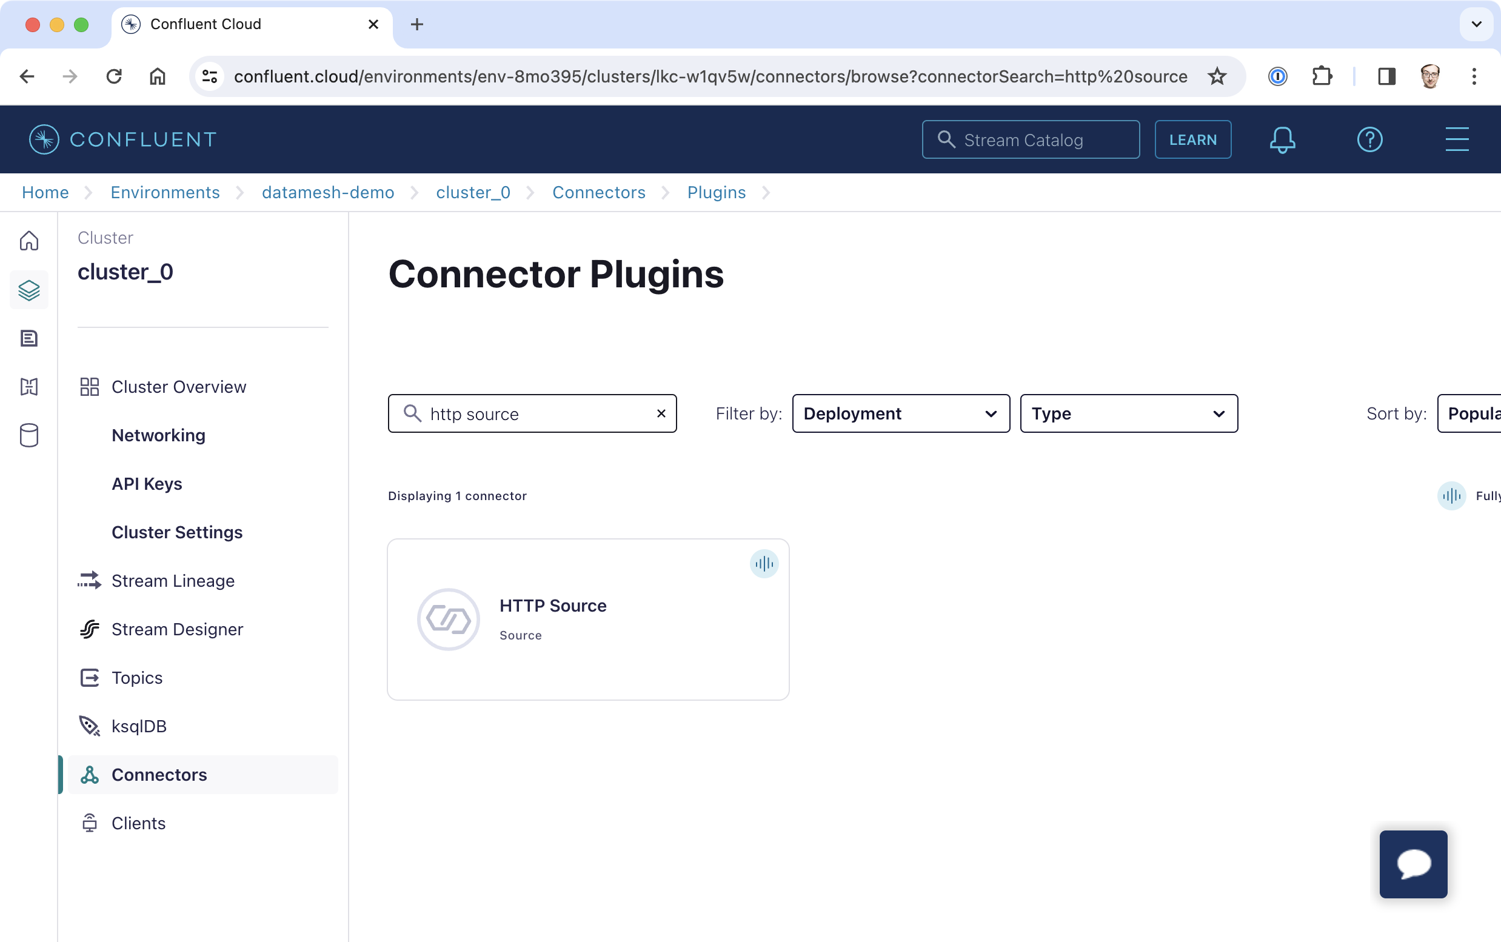
Task: Select the HTTP Source connector card
Action: [x=587, y=620]
